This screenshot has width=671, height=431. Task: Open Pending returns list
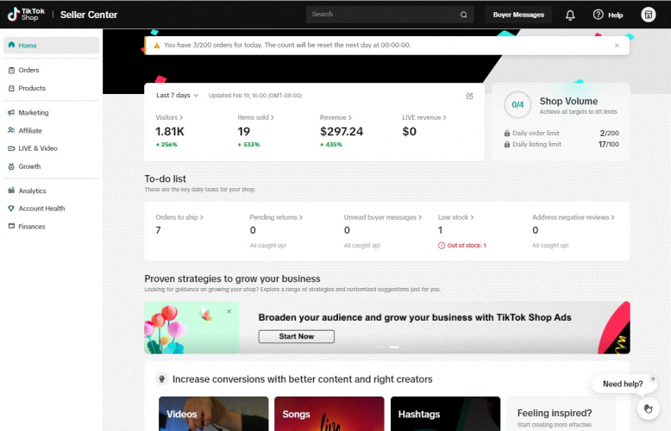[x=276, y=217]
